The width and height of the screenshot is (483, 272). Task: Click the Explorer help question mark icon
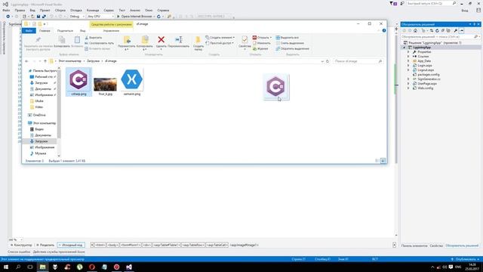pos(384,30)
